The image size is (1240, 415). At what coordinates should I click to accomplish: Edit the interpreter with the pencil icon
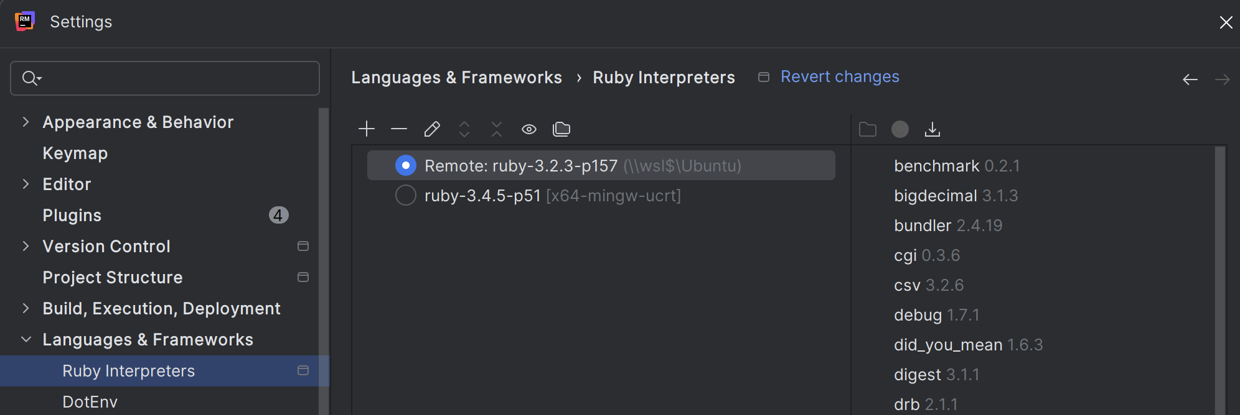click(x=431, y=129)
